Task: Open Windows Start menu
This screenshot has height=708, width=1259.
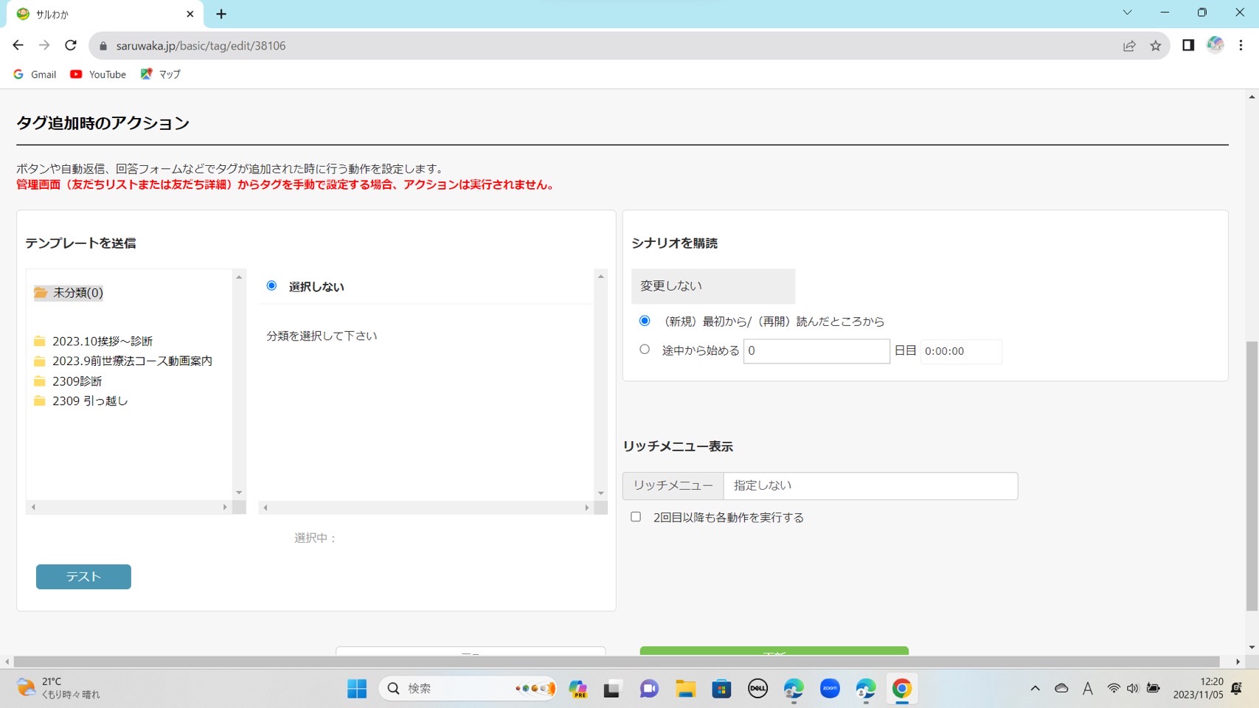Action: pos(357,689)
